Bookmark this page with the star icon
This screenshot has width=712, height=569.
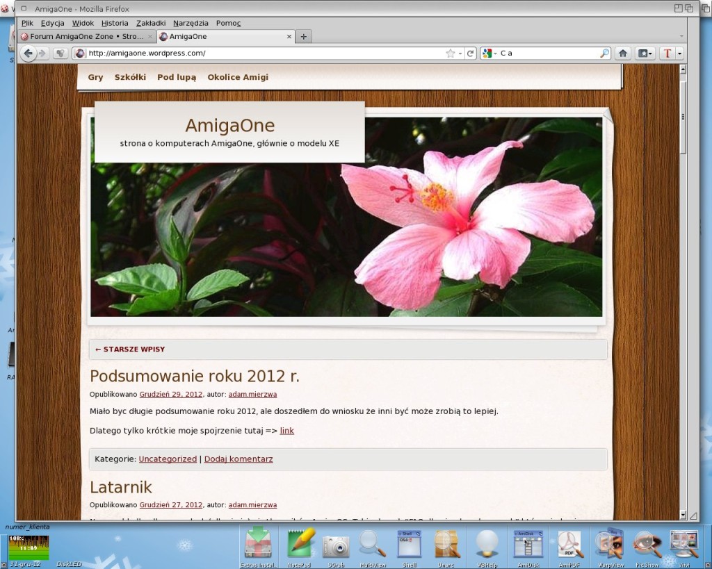tap(450, 53)
